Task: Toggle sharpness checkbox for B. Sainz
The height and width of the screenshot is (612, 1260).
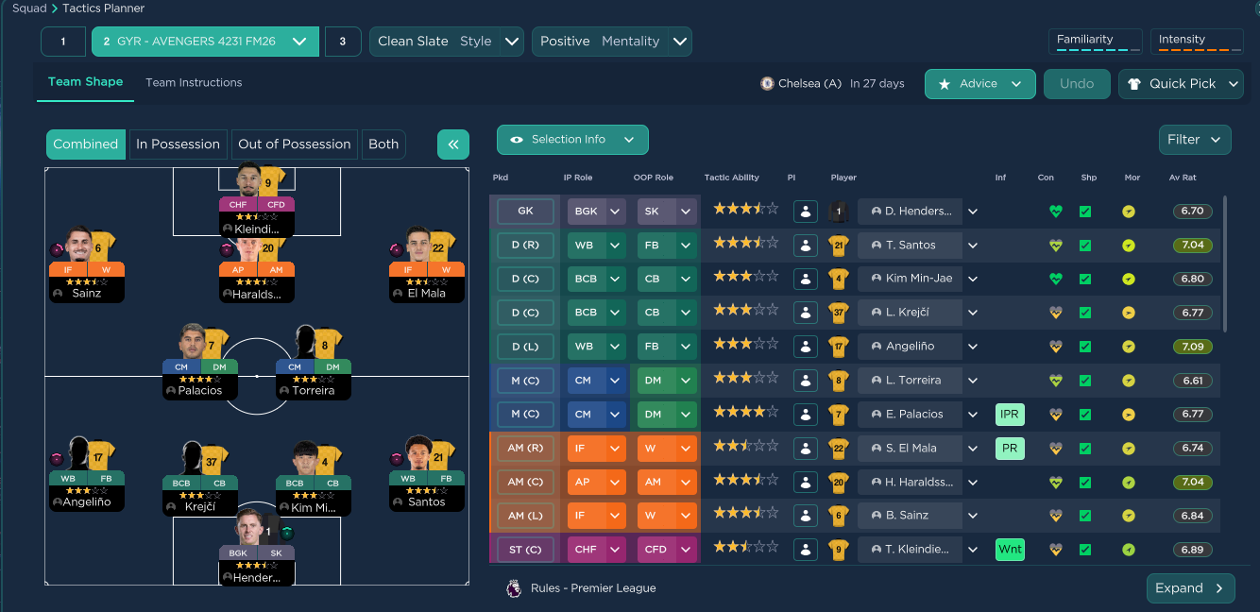Action: pos(1085,516)
